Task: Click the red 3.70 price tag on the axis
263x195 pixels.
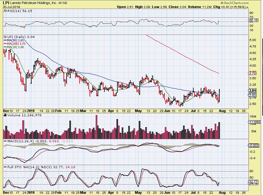Action: tap(252, 73)
